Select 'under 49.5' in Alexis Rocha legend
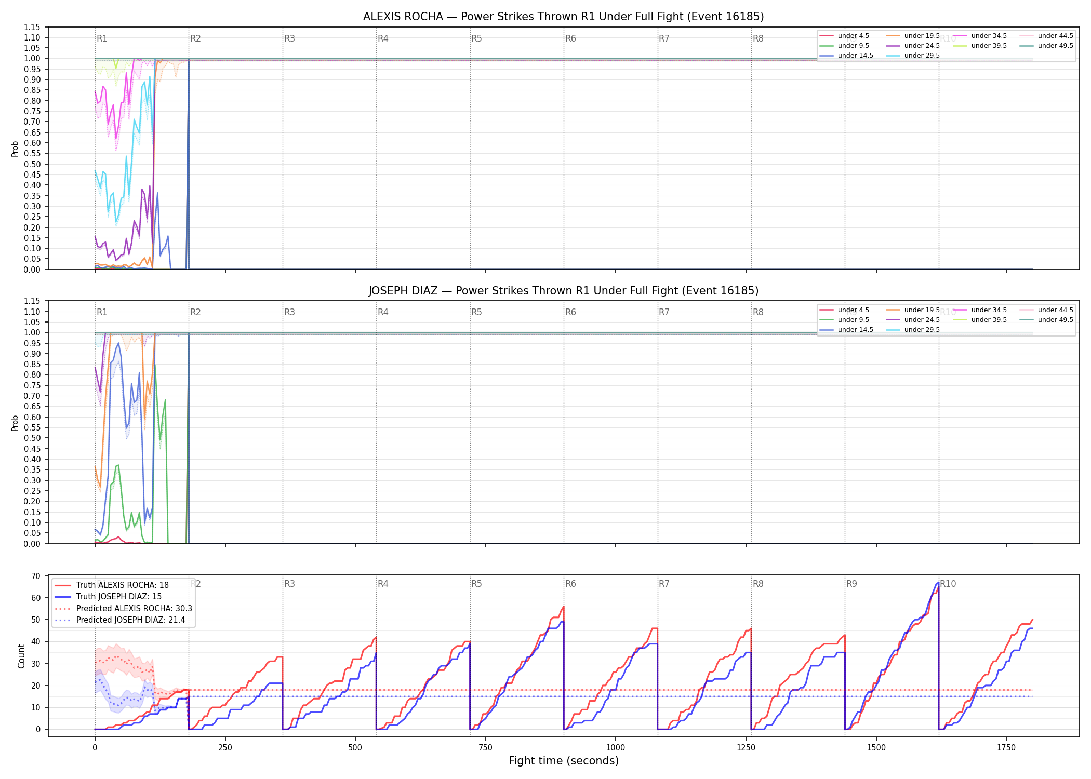This screenshot has width=1091, height=779. click(x=1046, y=46)
